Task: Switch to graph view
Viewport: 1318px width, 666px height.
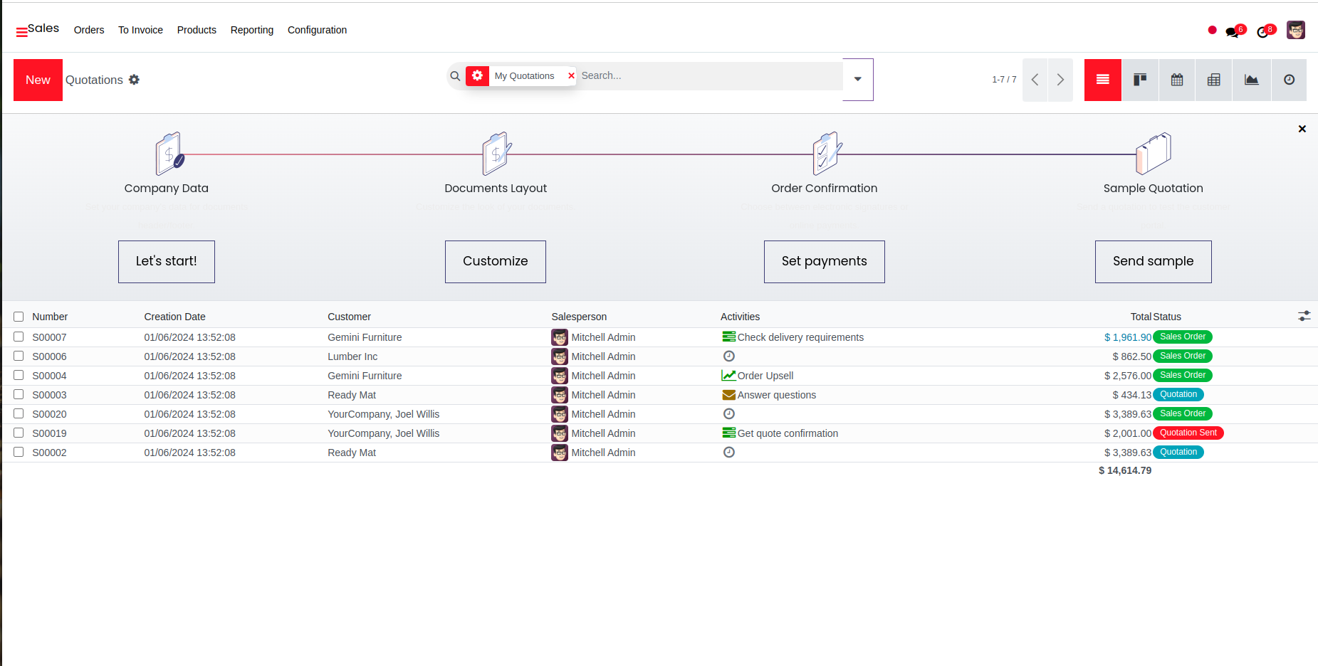Action: tap(1251, 80)
